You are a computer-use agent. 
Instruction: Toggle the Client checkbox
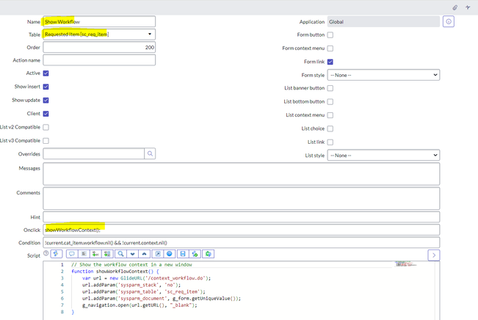click(46, 114)
